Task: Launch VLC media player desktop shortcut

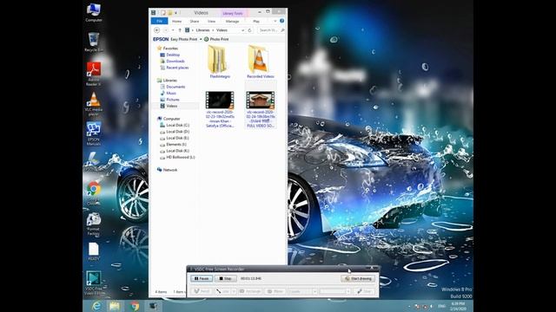Action: pyautogui.click(x=94, y=104)
